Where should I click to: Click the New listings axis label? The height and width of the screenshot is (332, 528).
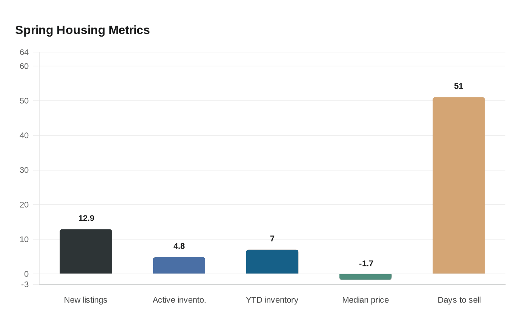coord(86,300)
